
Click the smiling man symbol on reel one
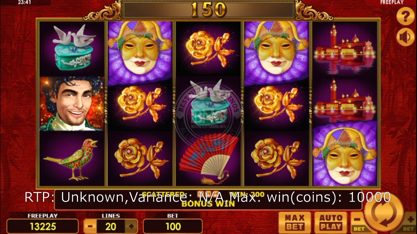point(72,104)
